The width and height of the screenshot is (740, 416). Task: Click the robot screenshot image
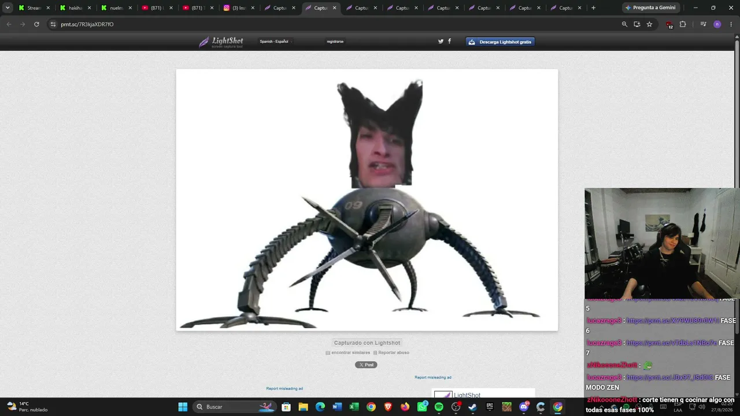pos(367,200)
